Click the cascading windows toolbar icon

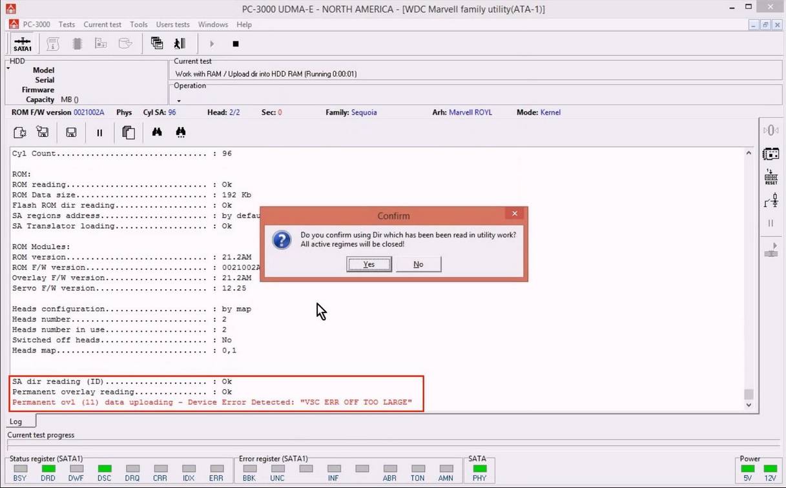[157, 43]
